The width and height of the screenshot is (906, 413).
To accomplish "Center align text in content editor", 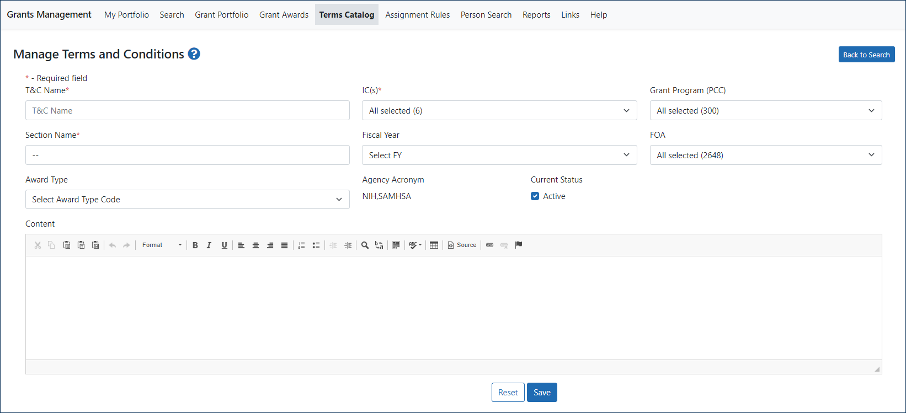I will coord(255,245).
